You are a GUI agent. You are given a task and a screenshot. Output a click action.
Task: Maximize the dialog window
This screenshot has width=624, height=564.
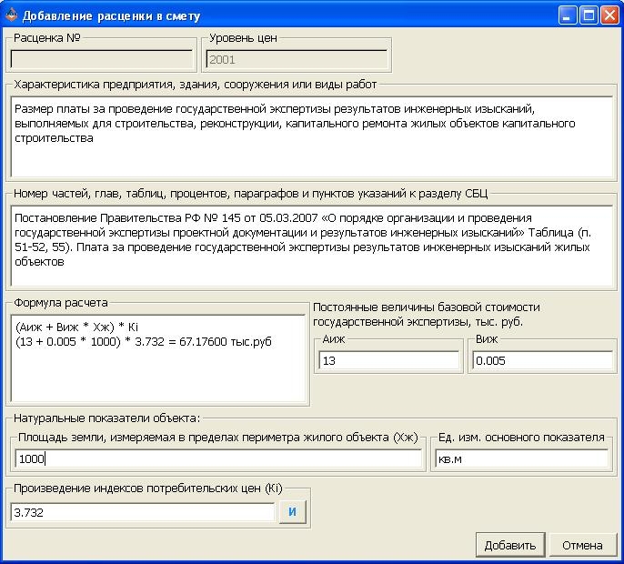pyautogui.click(x=589, y=15)
